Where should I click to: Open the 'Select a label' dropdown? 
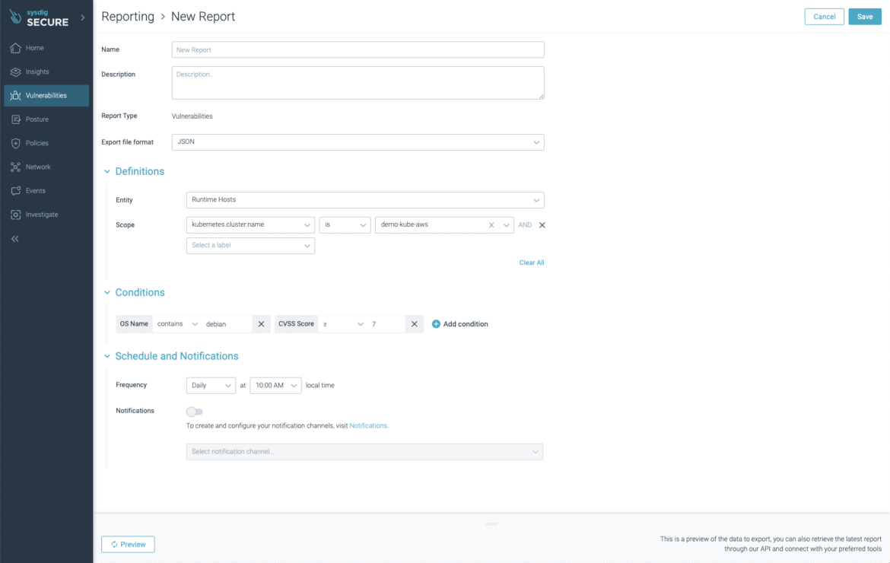pyautogui.click(x=250, y=246)
